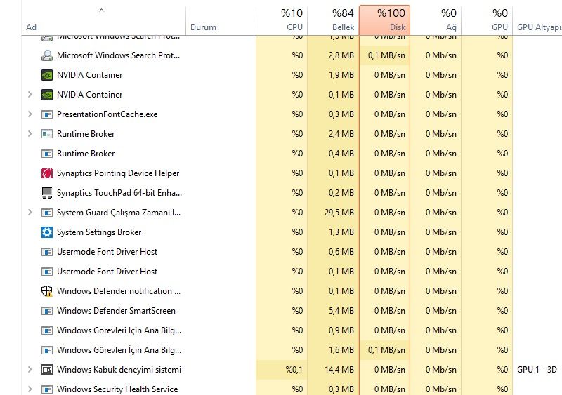562x395 pixels.
Task: Click the icon of the Windows Görevleri İçin Ana Bilg... row using 0,9 MB
Action: 47,330
